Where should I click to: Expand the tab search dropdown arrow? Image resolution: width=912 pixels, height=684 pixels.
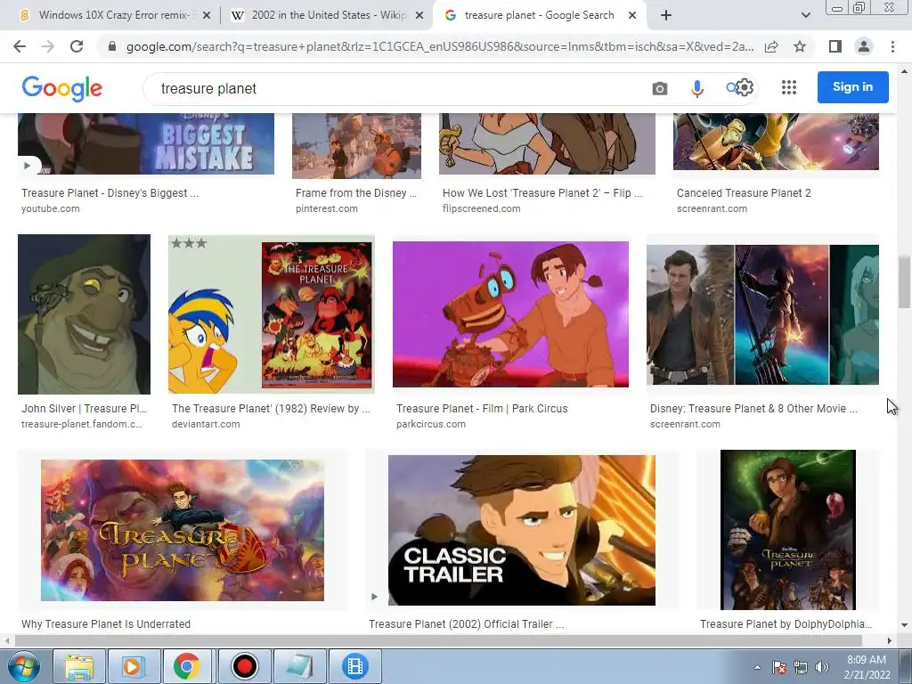(805, 15)
